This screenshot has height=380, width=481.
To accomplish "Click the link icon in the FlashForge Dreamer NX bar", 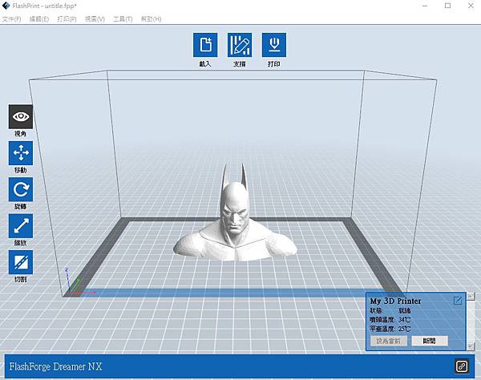I will pyautogui.click(x=462, y=366).
